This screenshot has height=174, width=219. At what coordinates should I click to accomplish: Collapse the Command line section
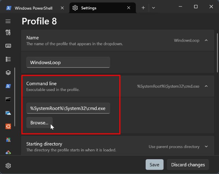pyautogui.click(x=206, y=86)
